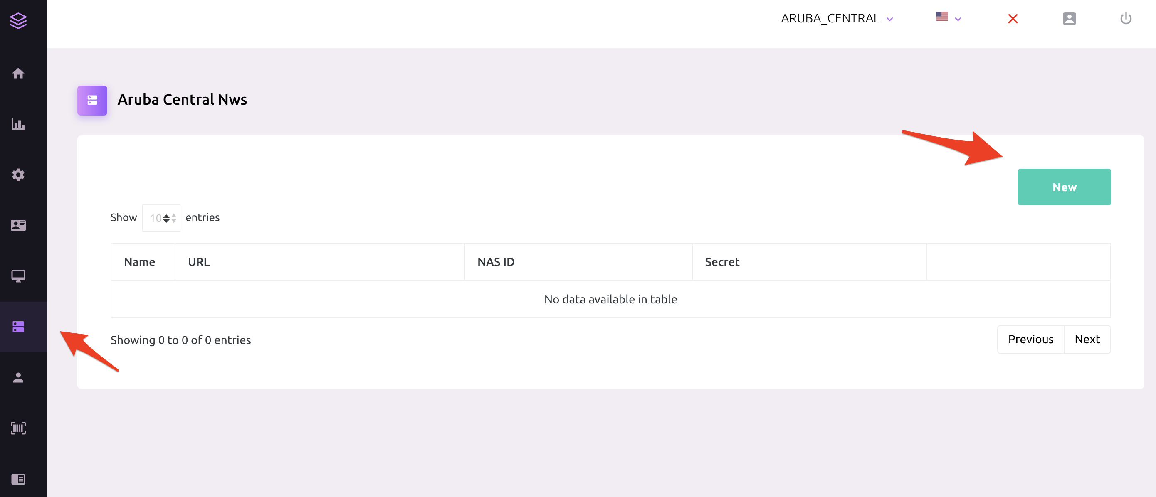Click the red X icon in header

[x=1013, y=19]
